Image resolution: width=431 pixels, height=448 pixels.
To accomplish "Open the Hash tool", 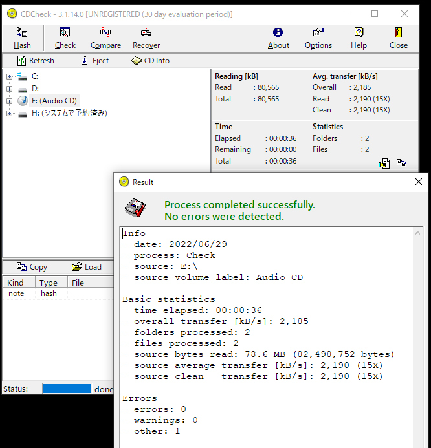I will click(22, 38).
